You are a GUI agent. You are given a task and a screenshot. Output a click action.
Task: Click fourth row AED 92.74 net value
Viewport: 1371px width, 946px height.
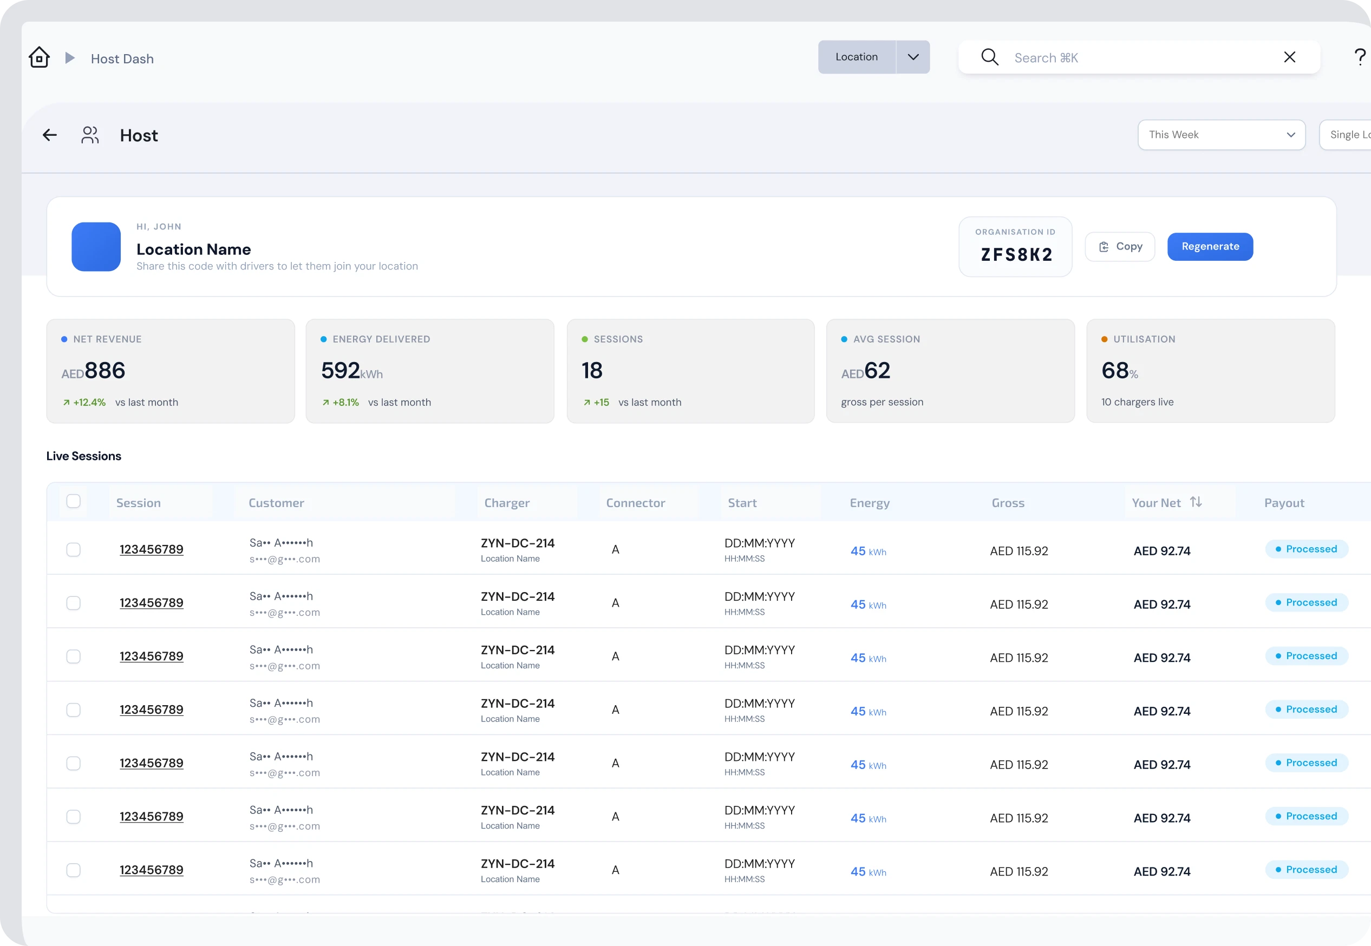point(1163,711)
